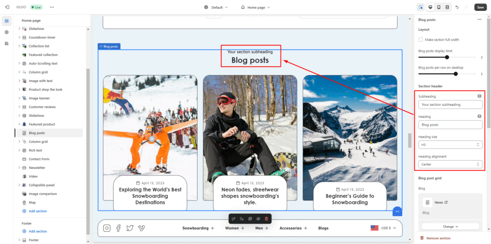Viewport: 491px width, 244px height.
Task: Delete section via red trash icon in floating toolbar
Action: point(267,219)
